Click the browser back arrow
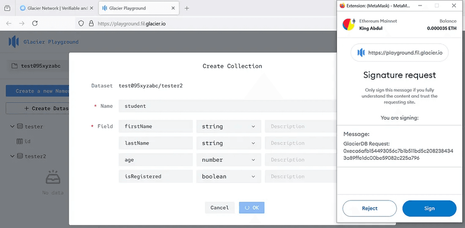The height and width of the screenshot is (228, 465). click(9, 23)
